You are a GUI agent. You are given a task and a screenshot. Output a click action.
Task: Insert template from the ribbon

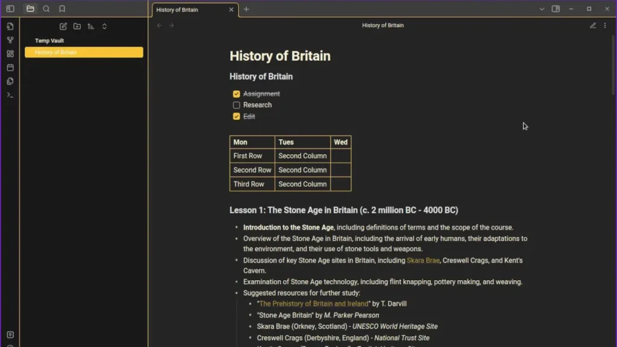(10, 81)
